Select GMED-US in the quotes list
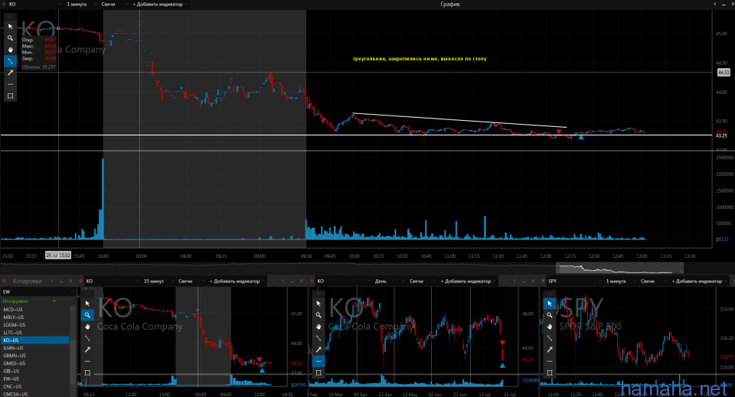Screen dimensions: 735x397 click(x=35, y=363)
